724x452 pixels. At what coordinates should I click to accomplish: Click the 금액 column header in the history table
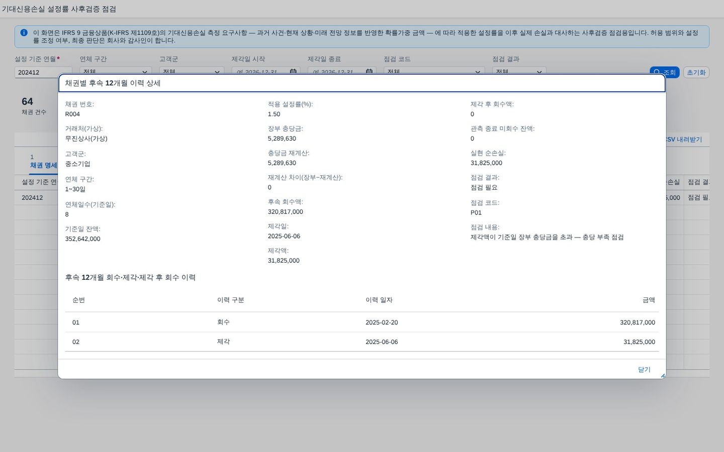[x=649, y=300]
